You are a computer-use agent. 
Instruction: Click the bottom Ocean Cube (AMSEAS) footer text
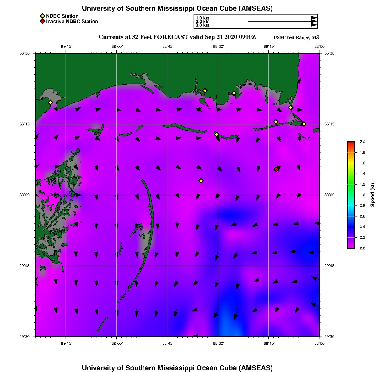click(x=235, y=368)
